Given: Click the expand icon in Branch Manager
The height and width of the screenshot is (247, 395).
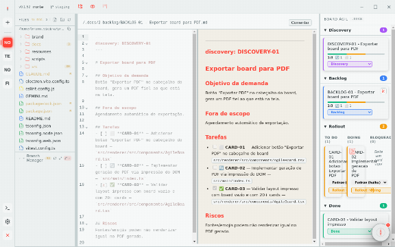Looking at the screenshot, I should click(x=60, y=158).
